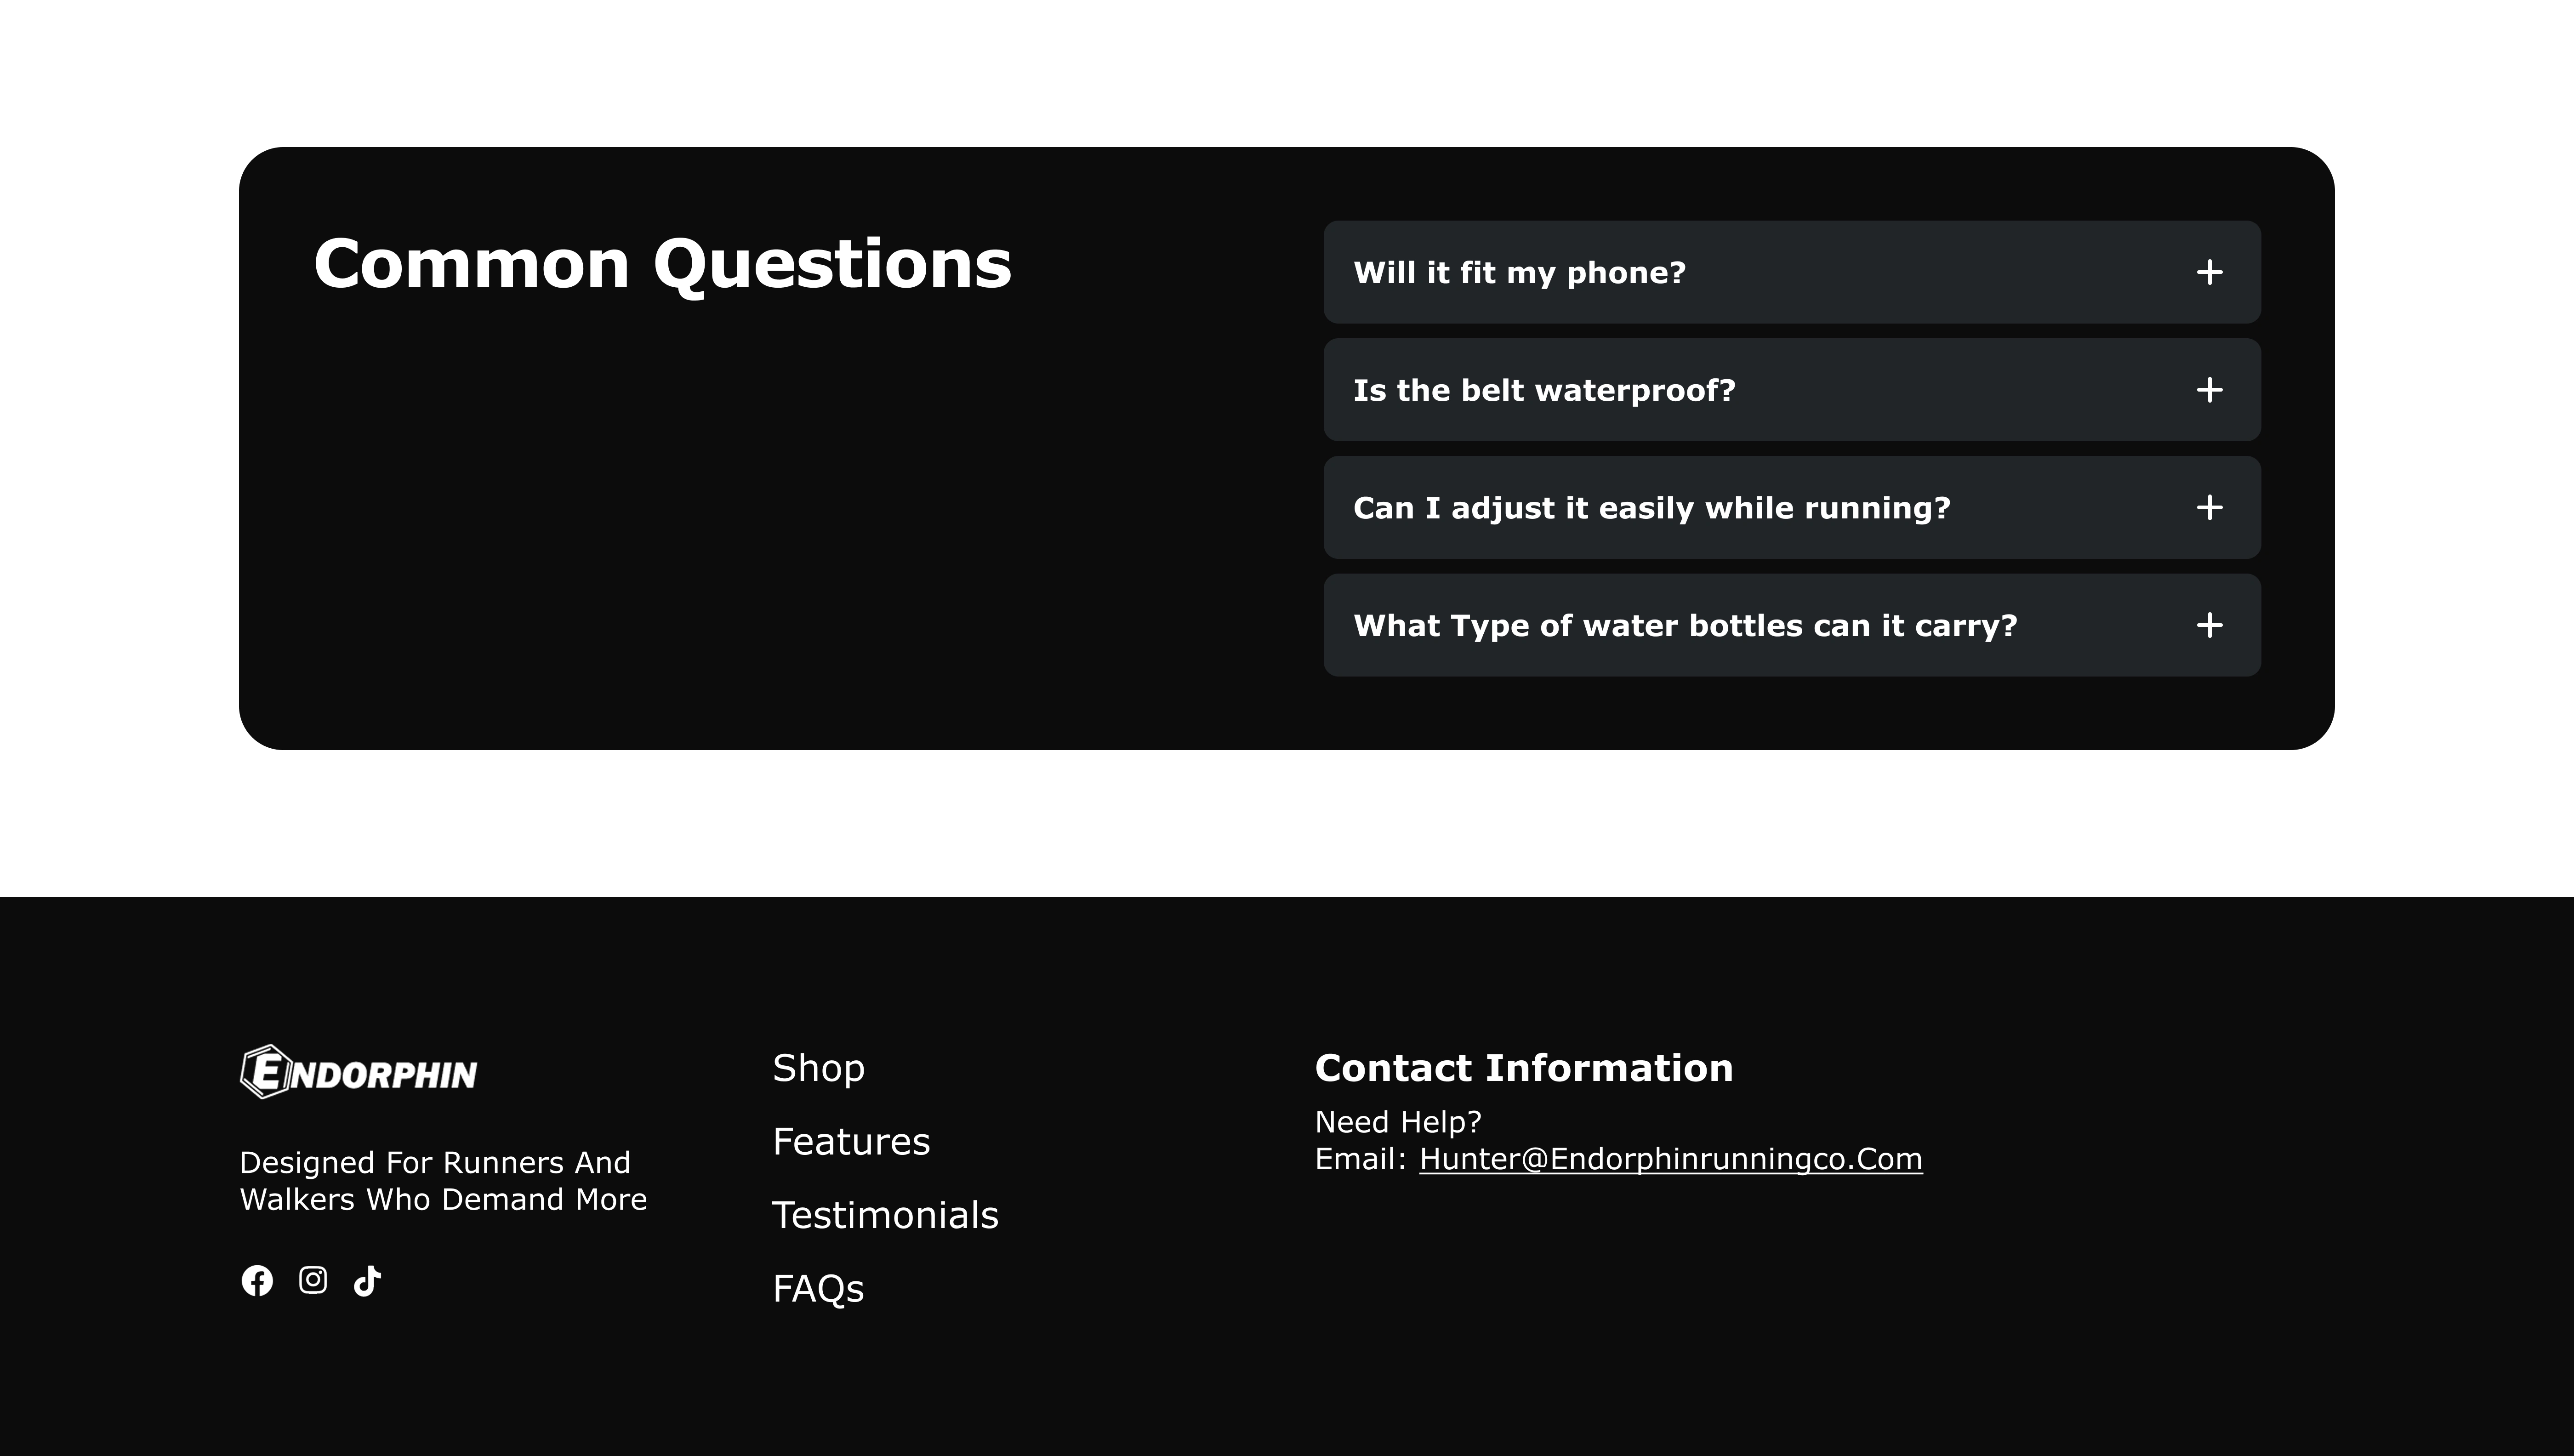Image resolution: width=2574 pixels, height=1456 pixels.
Task: Expand 'Can I adjust it easily while running?'
Action: tap(1651, 508)
